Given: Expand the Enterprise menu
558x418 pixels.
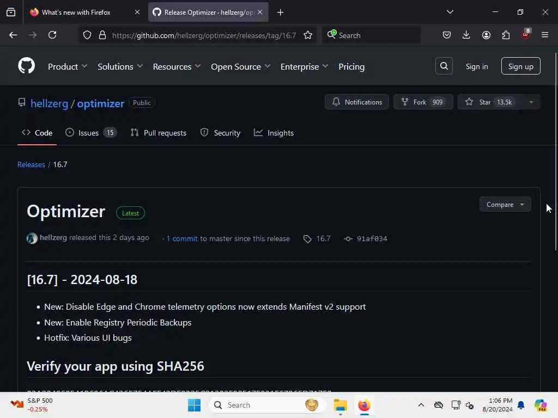Looking at the screenshot, I should (304, 66).
